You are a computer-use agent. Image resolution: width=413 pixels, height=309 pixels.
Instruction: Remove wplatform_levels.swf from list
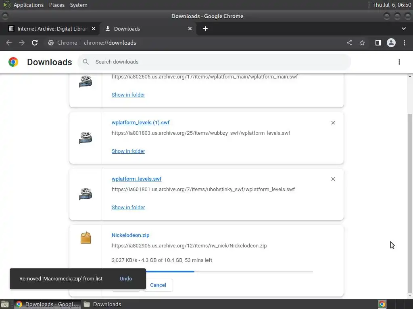point(333,179)
